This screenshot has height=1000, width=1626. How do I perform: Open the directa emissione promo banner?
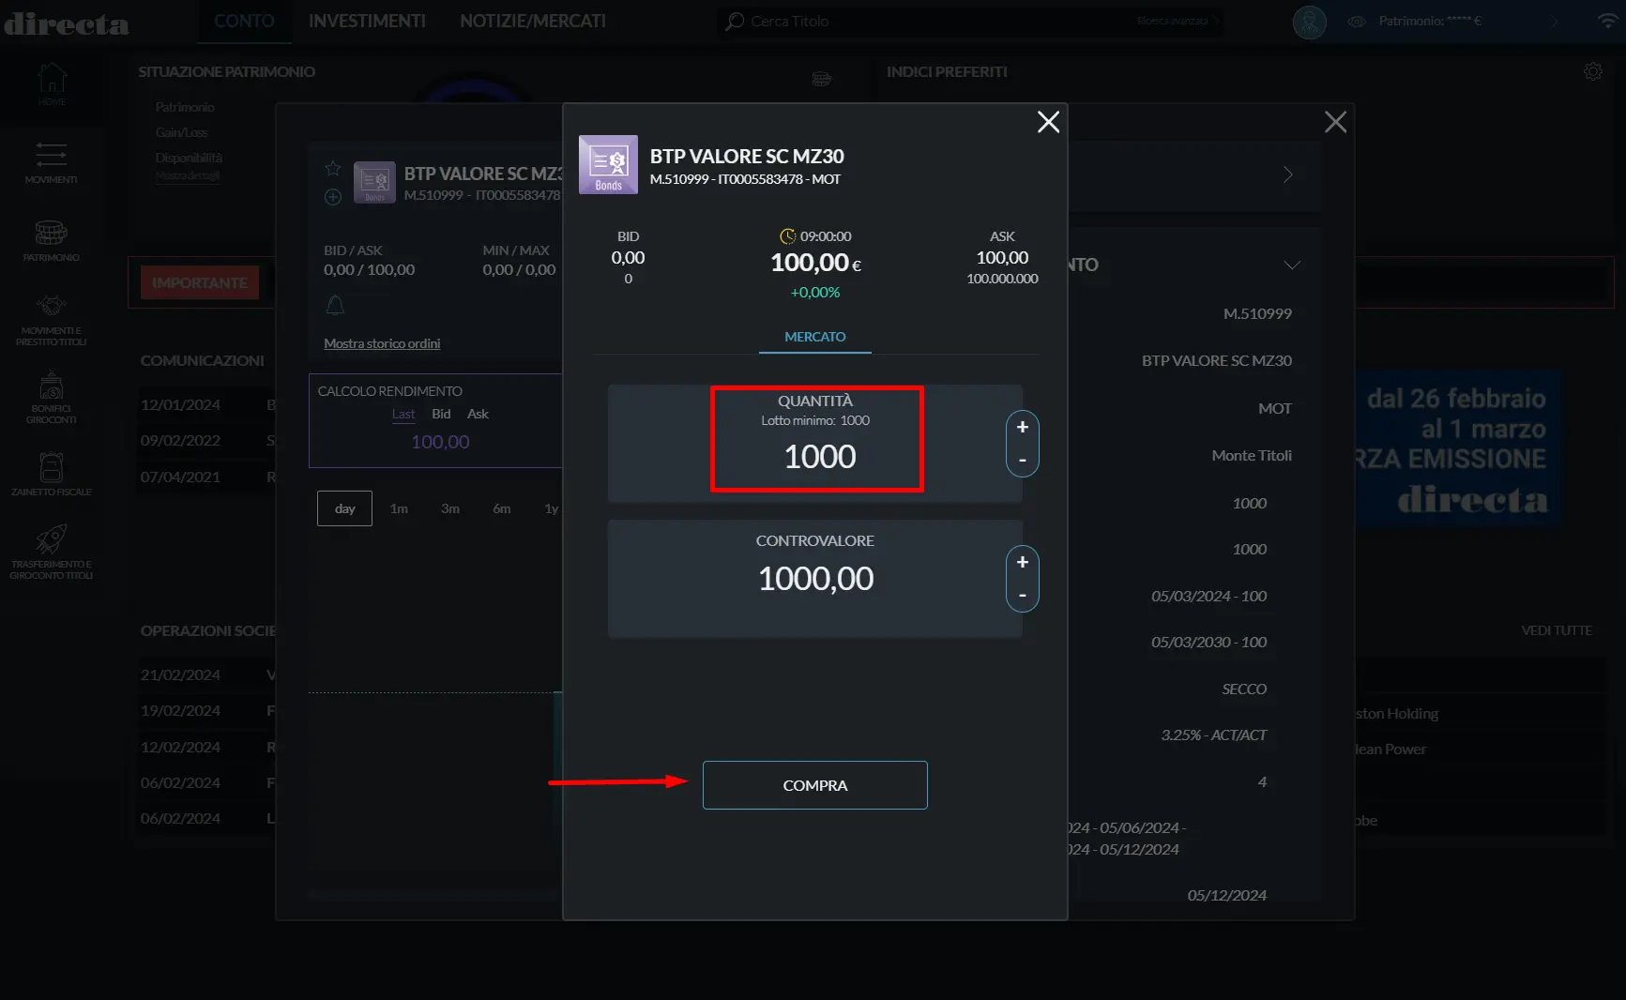(x=1456, y=449)
